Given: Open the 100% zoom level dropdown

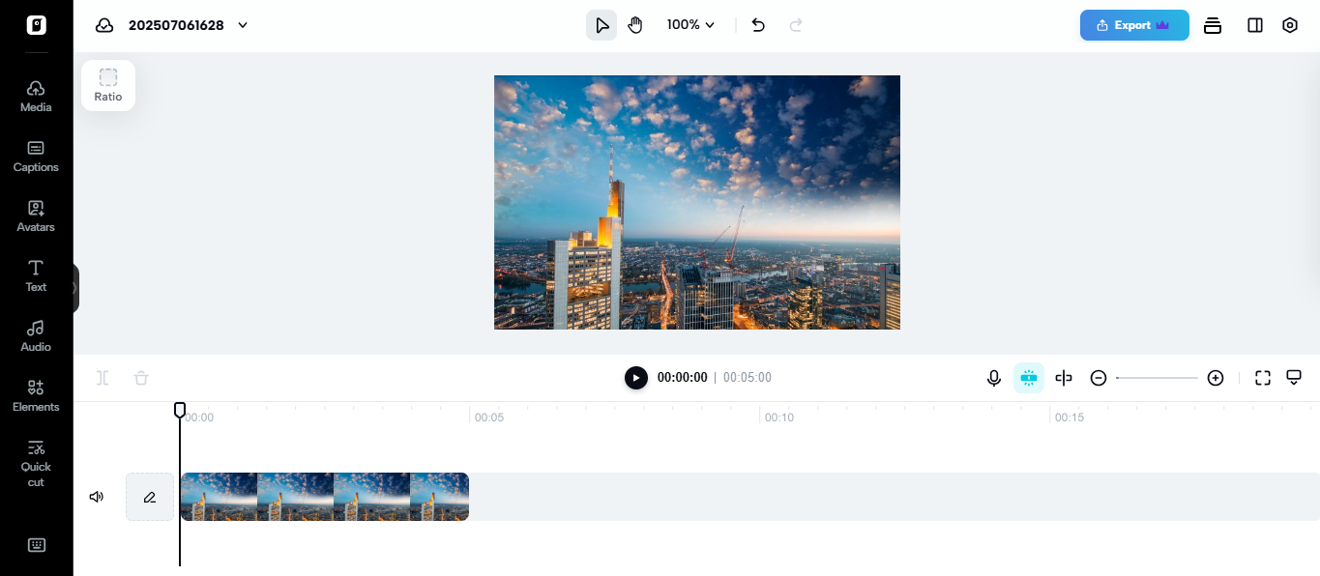Looking at the screenshot, I should click(690, 25).
